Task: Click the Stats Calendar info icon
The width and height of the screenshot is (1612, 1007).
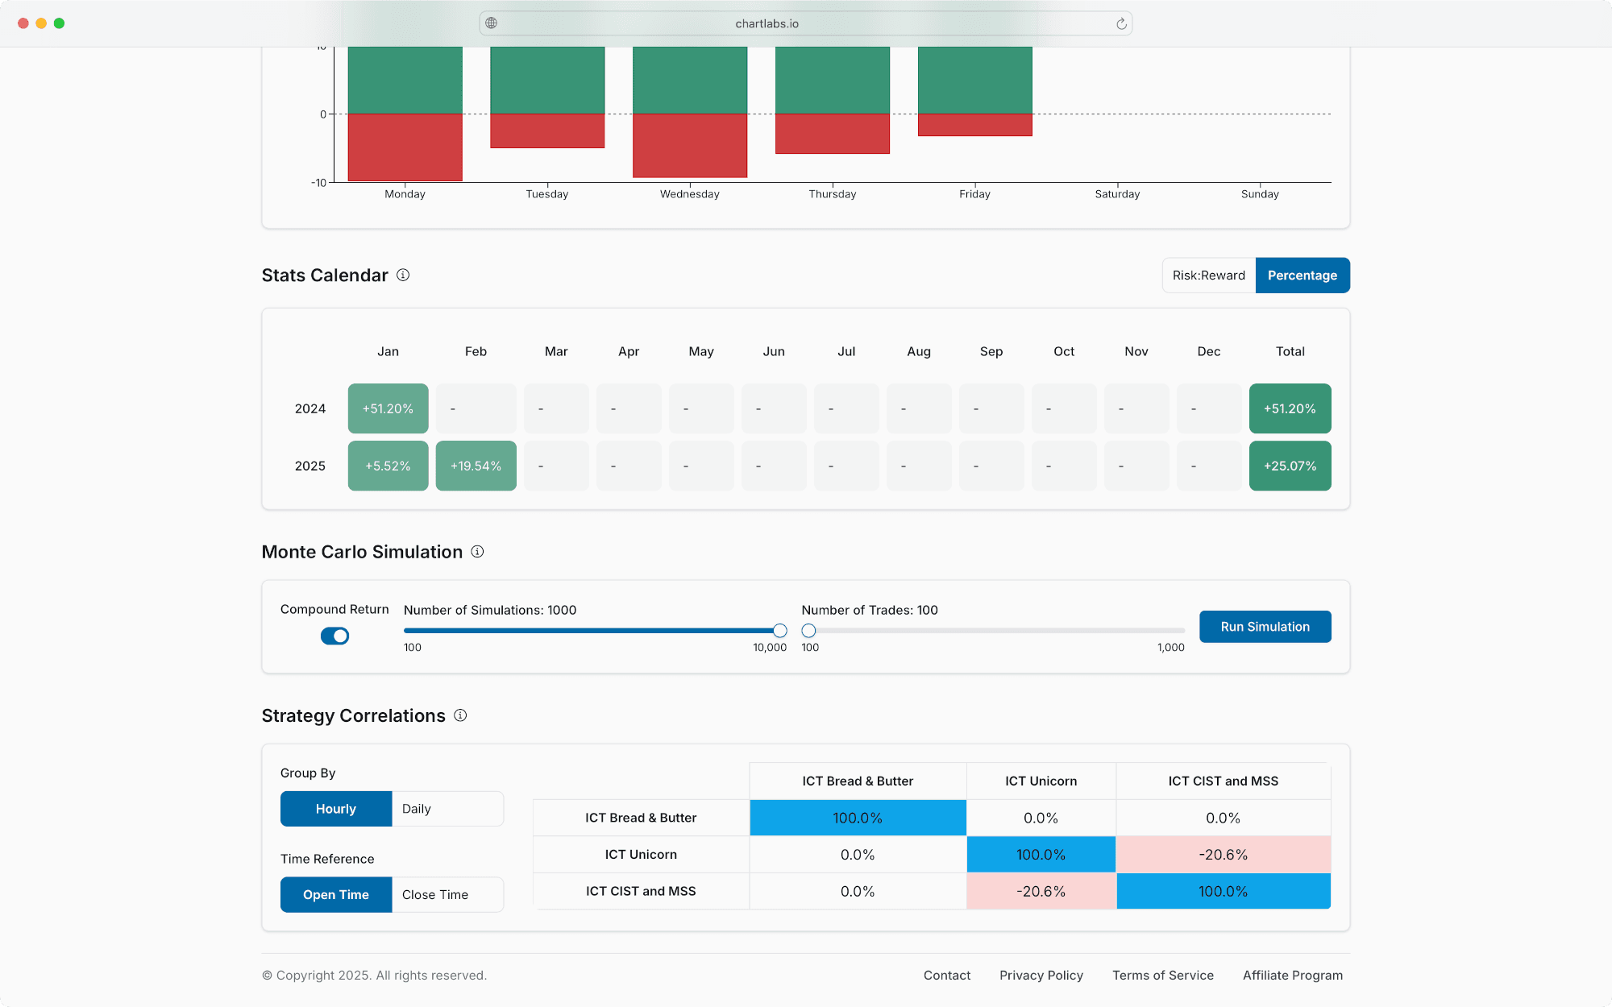Action: pos(403,275)
